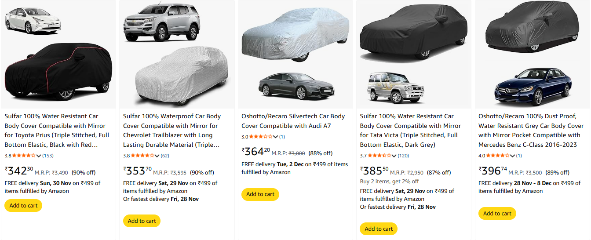This screenshot has width=591, height=240.
Task: Expand rating chevron on Chevrolet Trailblazer cover
Action: tap(157, 156)
